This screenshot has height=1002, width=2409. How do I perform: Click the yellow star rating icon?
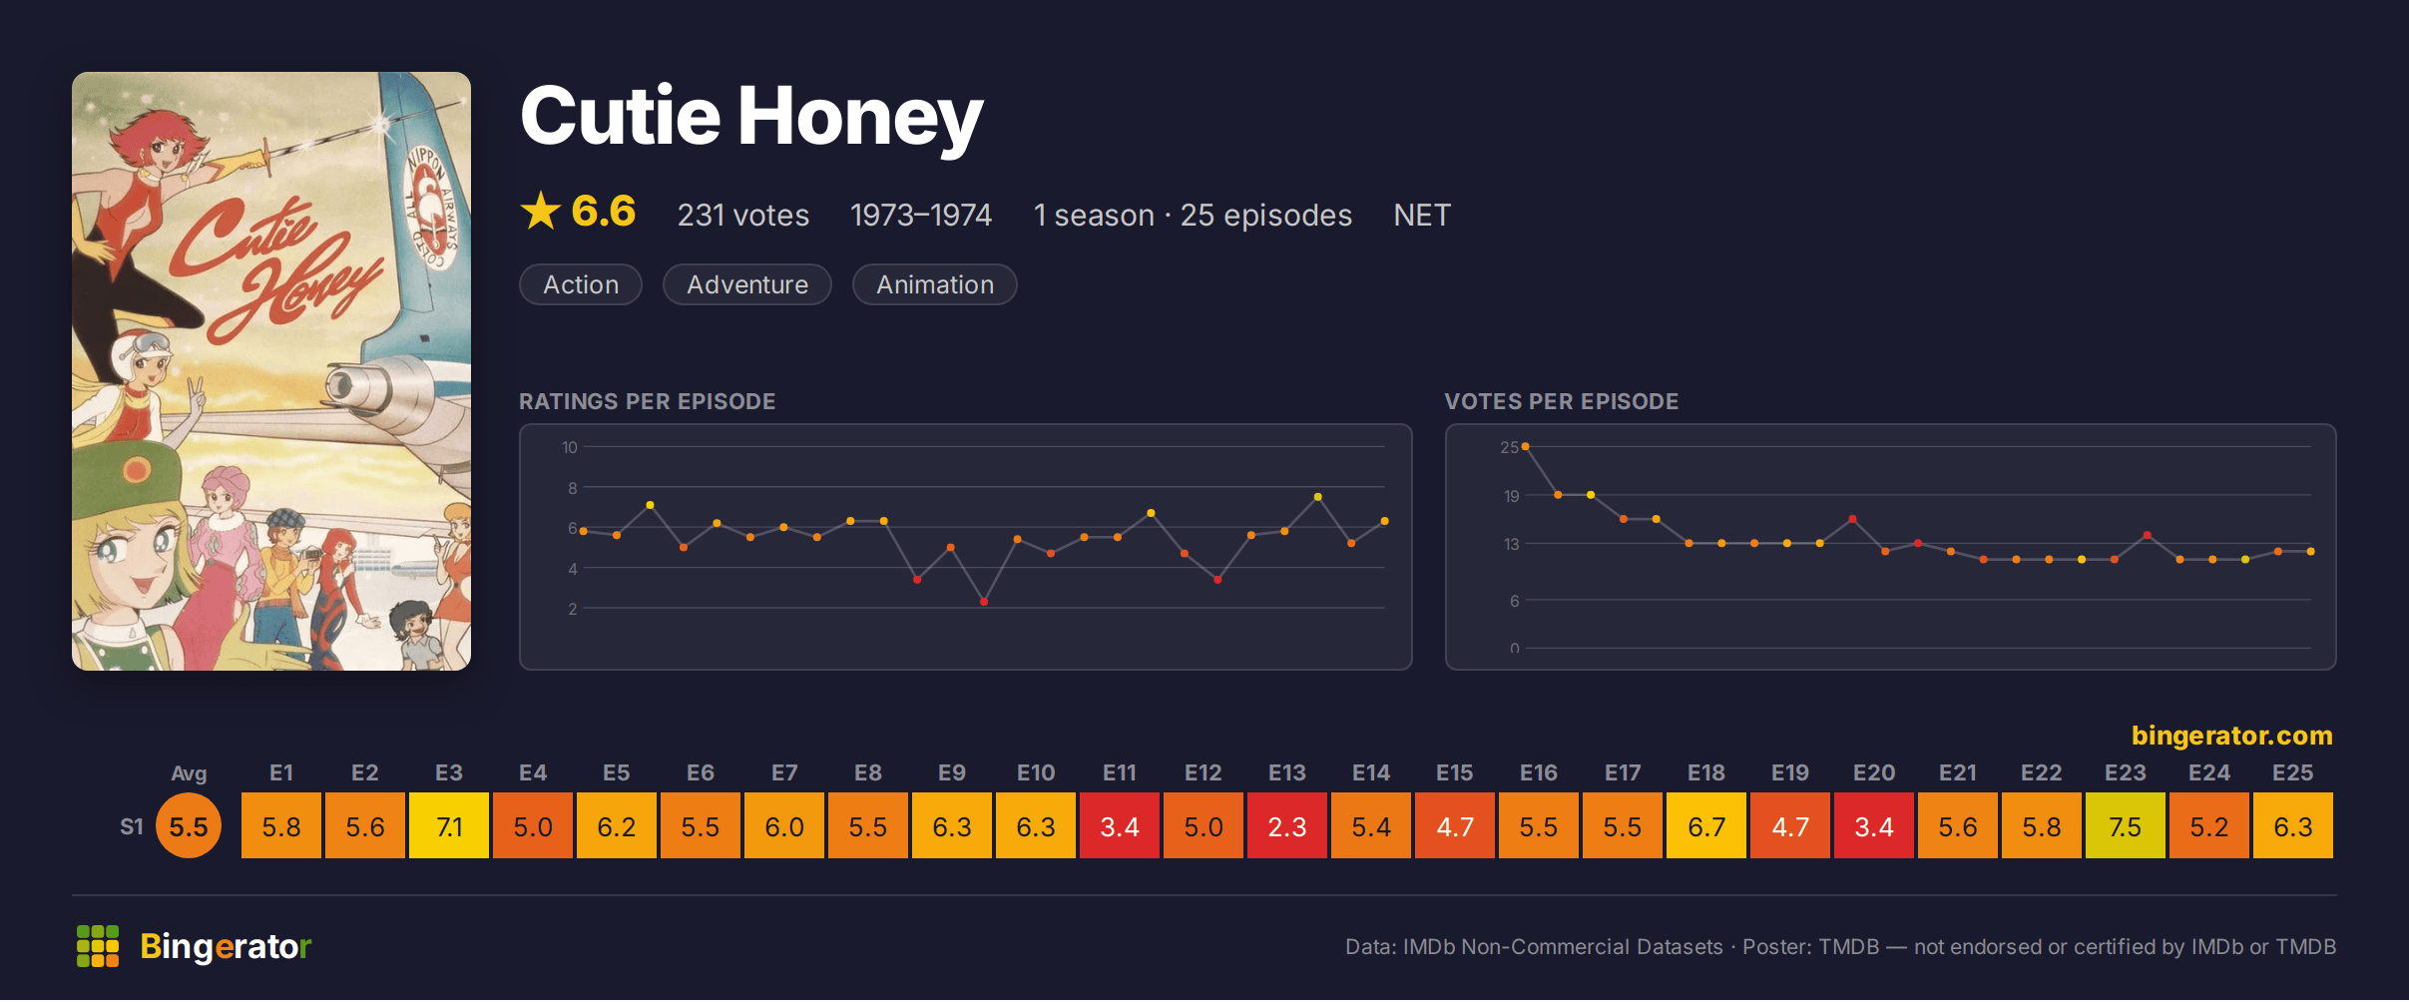tap(541, 212)
